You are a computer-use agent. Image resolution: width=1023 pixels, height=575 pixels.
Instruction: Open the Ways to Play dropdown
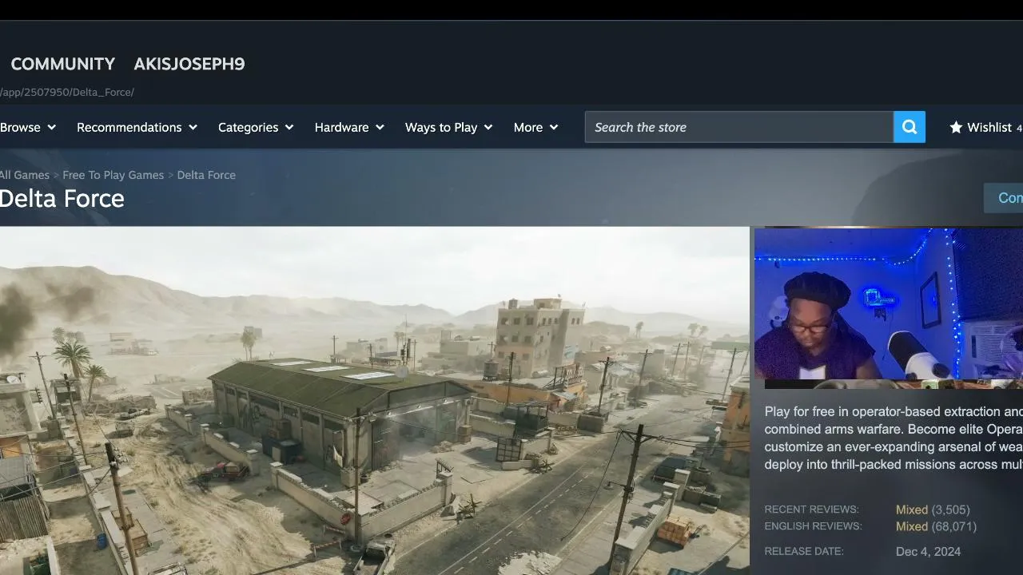(448, 127)
